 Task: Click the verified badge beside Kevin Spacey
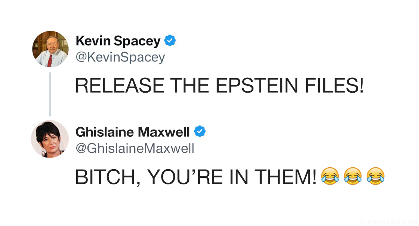pos(170,41)
